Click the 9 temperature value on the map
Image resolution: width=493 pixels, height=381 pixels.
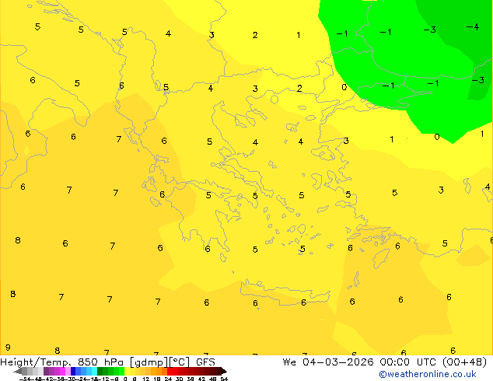pyautogui.click(x=8, y=348)
